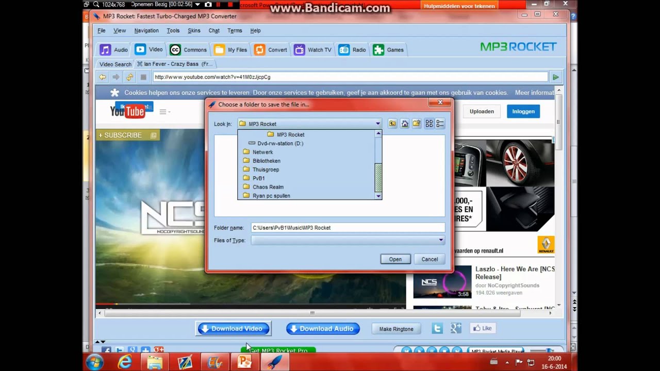The height and width of the screenshot is (371, 660).
Task: Switch dialog to details view
Action: (x=440, y=124)
